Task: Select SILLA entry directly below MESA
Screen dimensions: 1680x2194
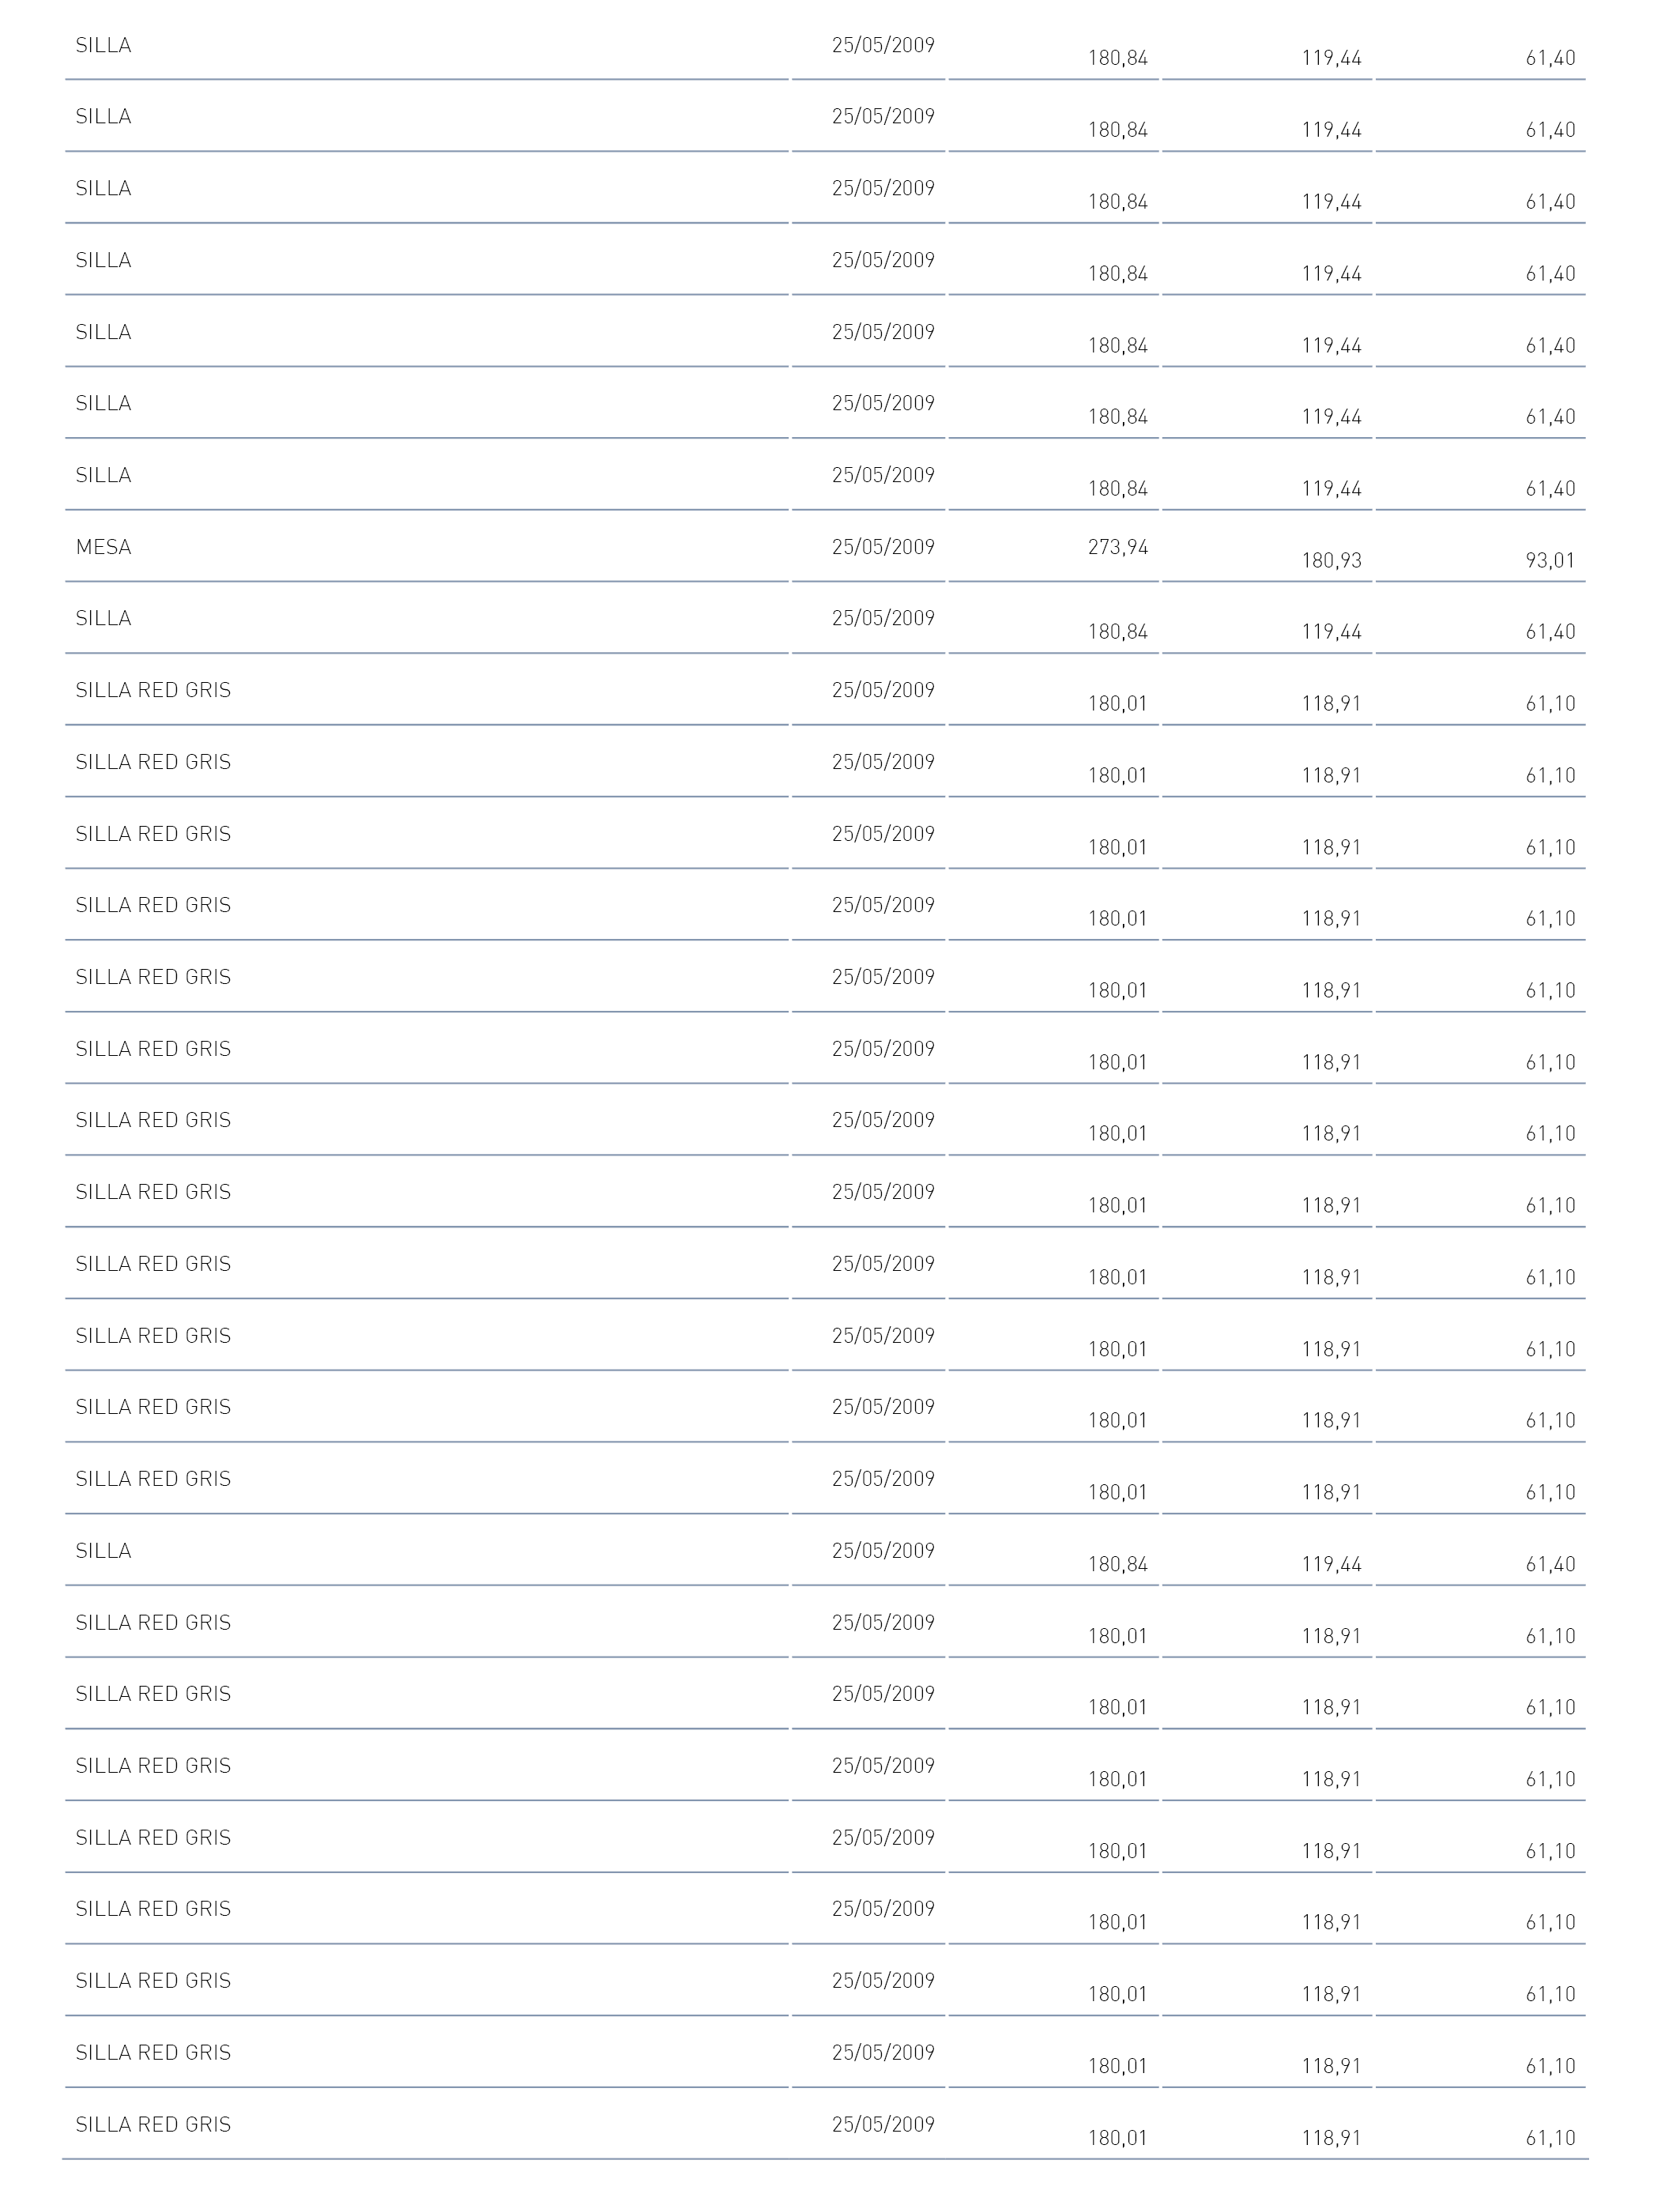Action: [103, 618]
